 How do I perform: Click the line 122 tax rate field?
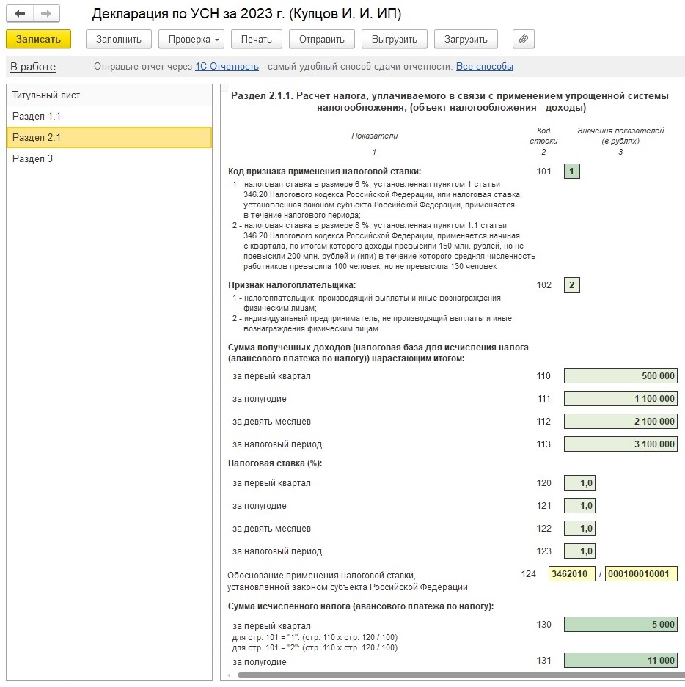579,529
